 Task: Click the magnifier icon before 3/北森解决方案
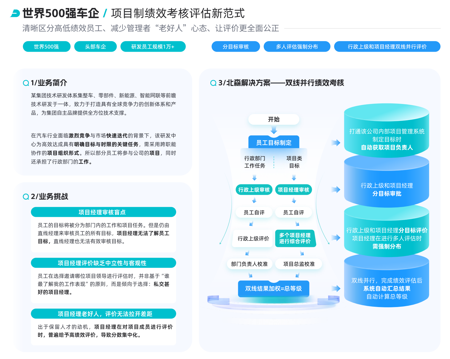click(213, 83)
